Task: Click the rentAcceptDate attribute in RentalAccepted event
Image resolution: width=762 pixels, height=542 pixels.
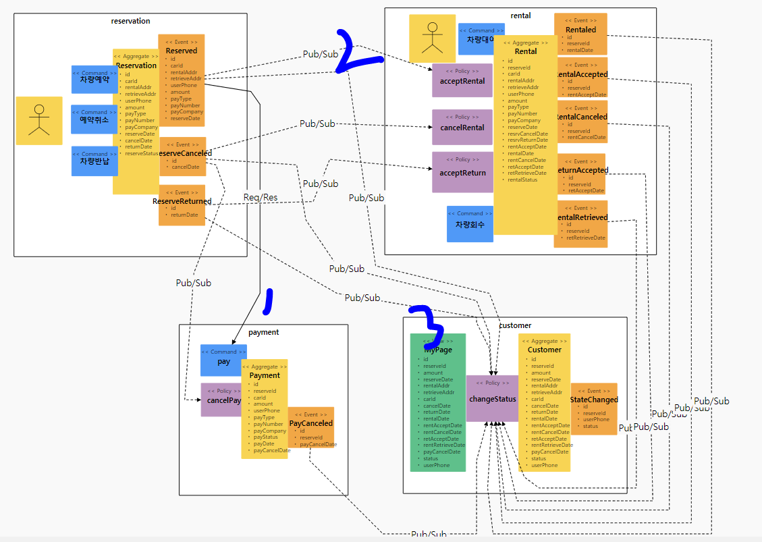Action: point(587,94)
